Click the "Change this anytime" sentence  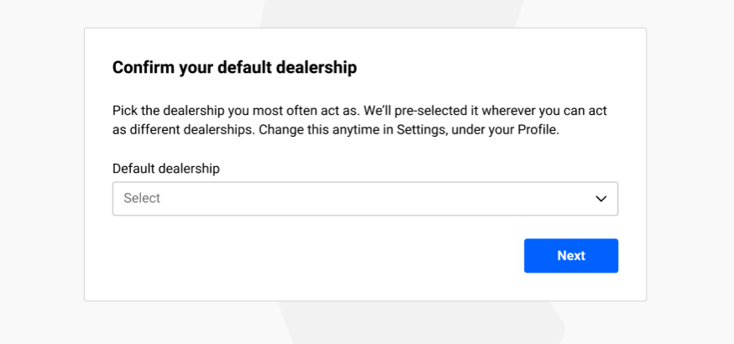(x=319, y=131)
